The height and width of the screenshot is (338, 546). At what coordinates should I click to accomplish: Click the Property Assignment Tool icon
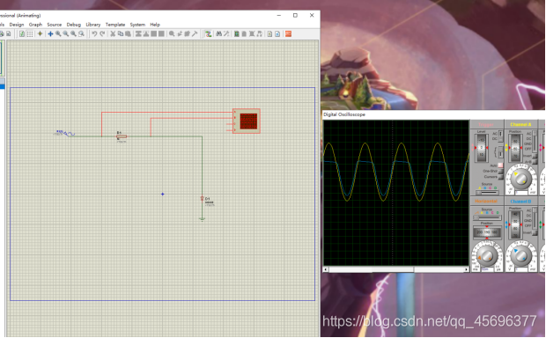coord(226,33)
